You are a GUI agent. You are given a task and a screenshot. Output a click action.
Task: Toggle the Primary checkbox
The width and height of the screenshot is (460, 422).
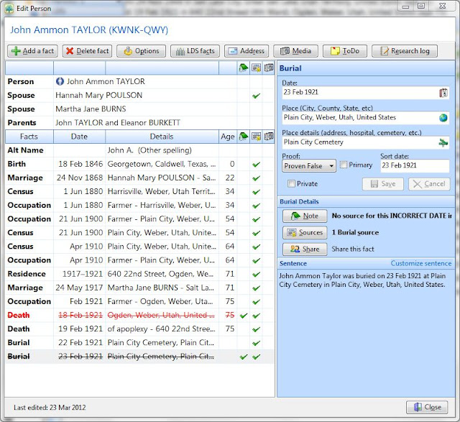(x=344, y=165)
